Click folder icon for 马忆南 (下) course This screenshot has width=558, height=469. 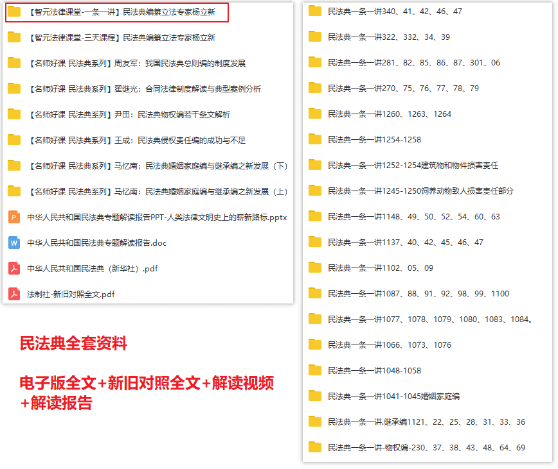tap(14, 166)
